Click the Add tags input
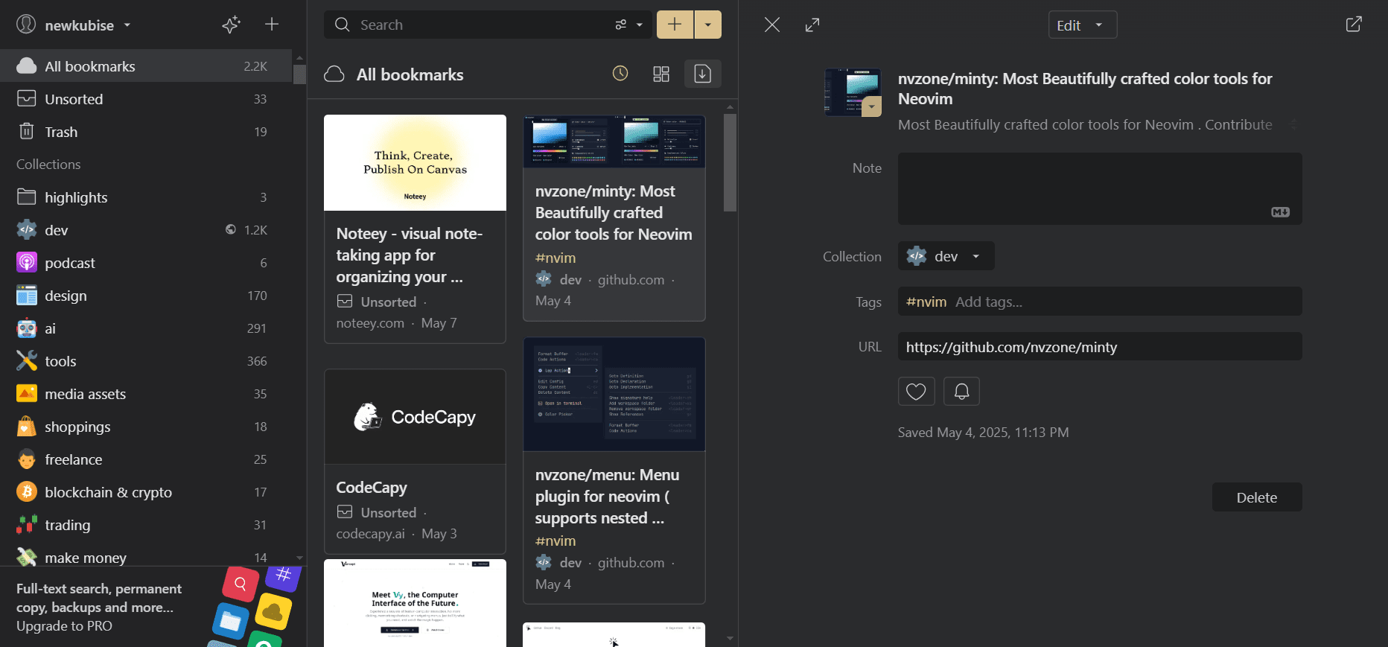Viewport: 1388px width, 647px height. point(989,302)
